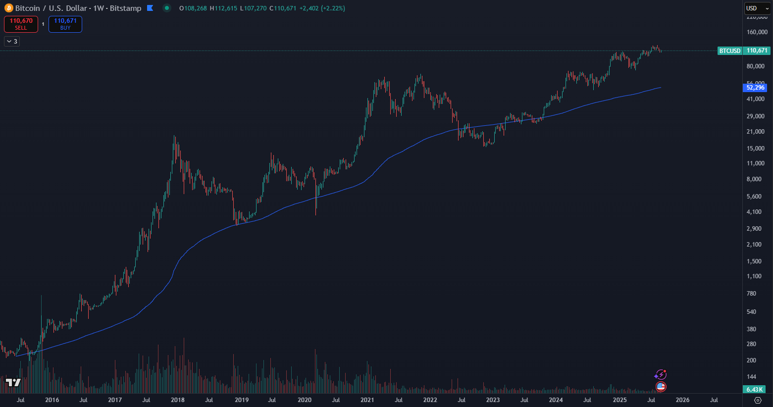Click the 160,000 level on the price scale

point(757,32)
